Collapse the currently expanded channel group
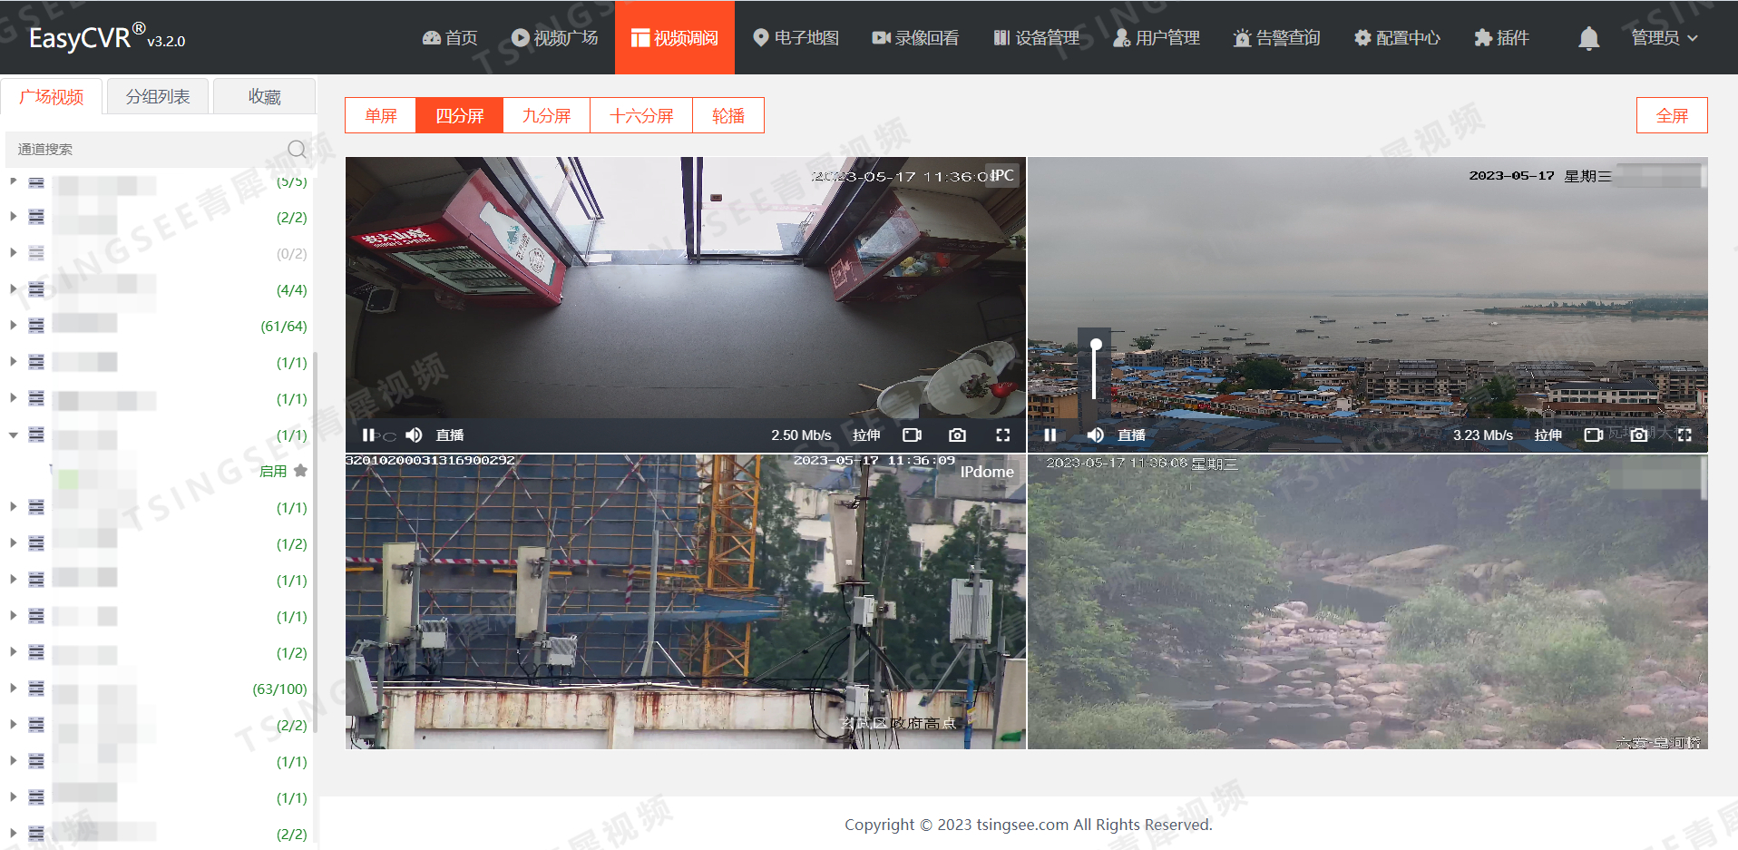Image resolution: width=1738 pixels, height=850 pixels. pos(13,435)
